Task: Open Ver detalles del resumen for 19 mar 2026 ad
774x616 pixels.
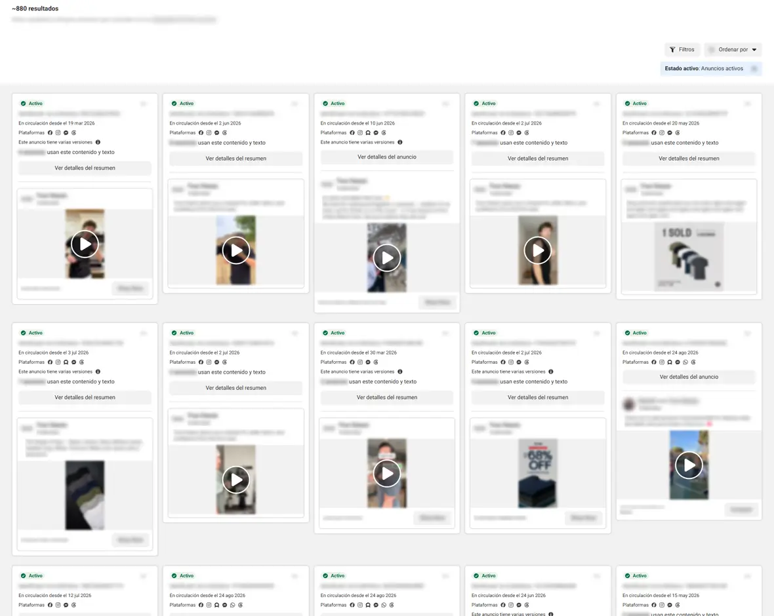Action: (x=85, y=168)
